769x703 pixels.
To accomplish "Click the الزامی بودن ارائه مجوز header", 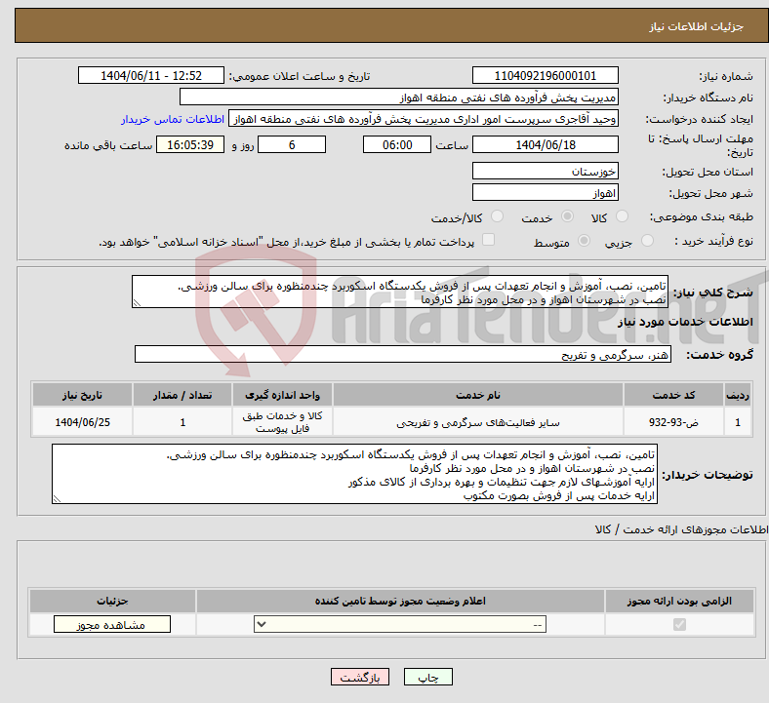I will tap(679, 601).
